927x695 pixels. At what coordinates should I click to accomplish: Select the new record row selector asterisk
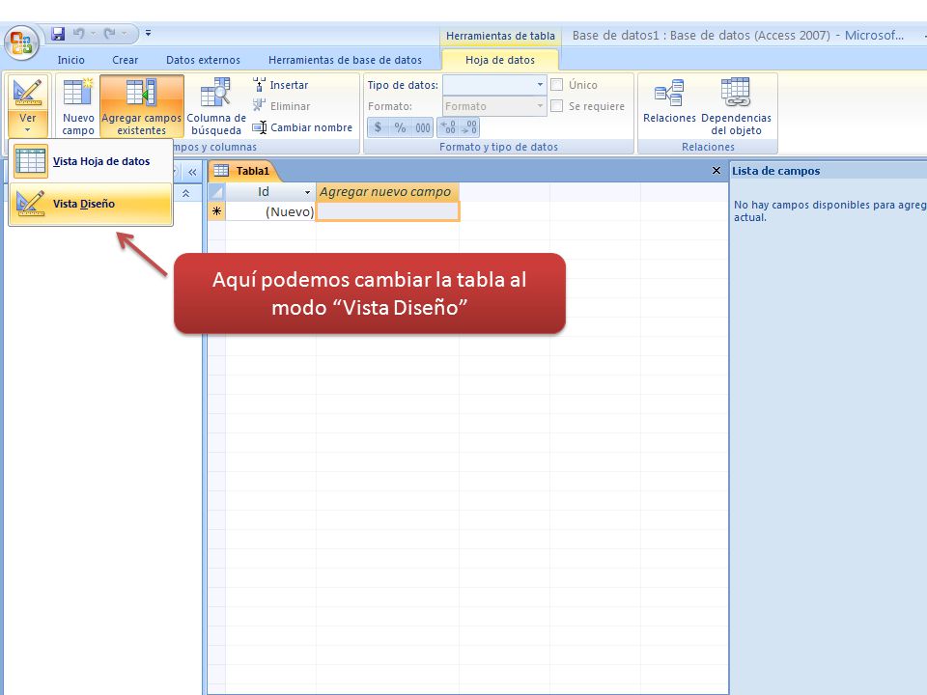pyautogui.click(x=217, y=211)
